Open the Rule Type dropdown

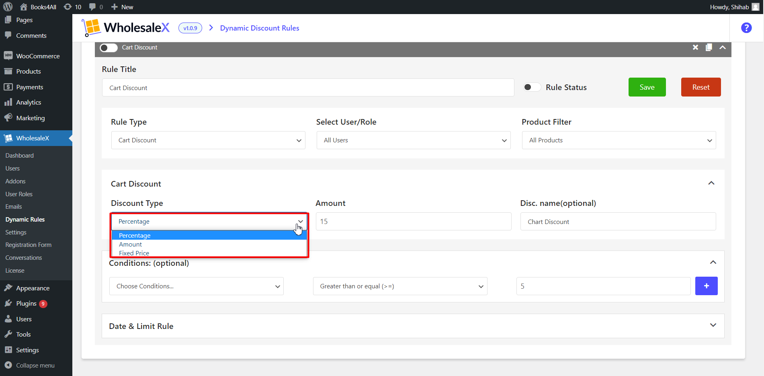point(208,140)
